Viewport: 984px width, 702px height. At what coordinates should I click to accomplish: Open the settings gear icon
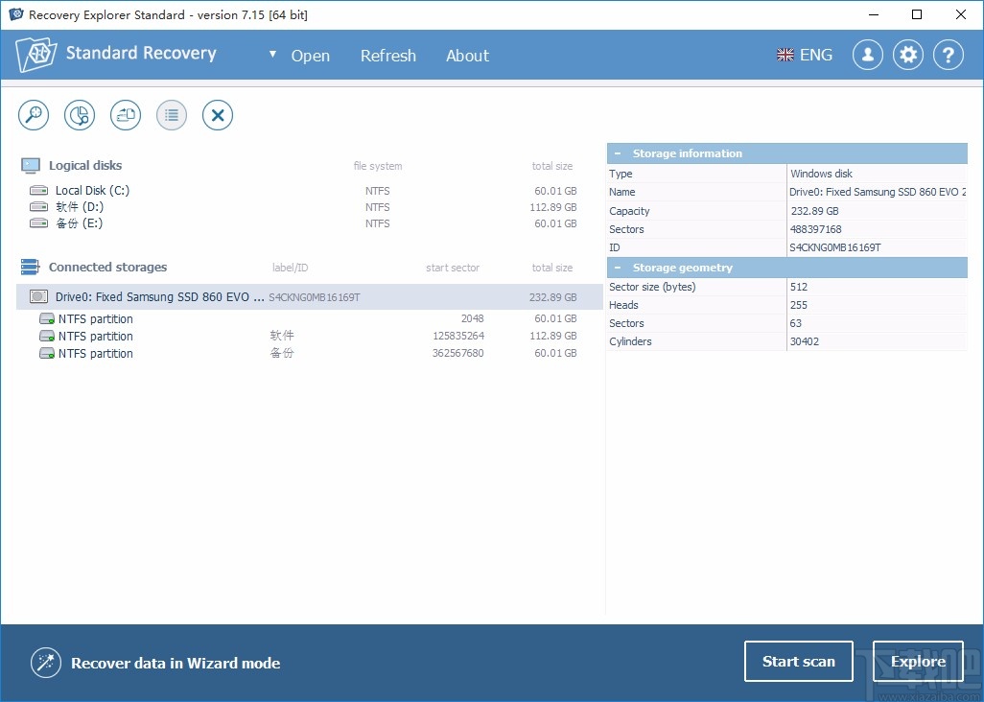(x=908, y=56)
